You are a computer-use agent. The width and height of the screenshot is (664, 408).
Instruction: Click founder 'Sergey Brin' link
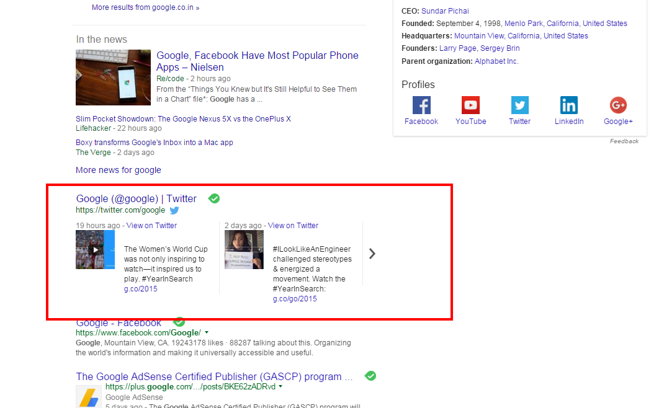click(x=500, y=48)
